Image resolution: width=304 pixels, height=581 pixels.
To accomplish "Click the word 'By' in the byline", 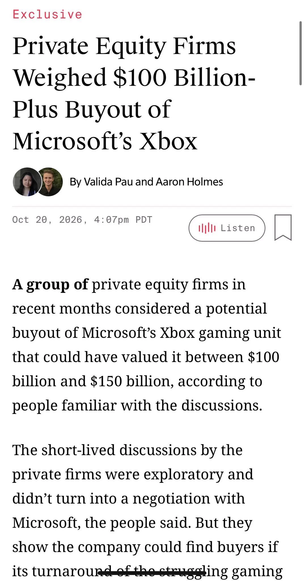I will click(x=75, y=182).
